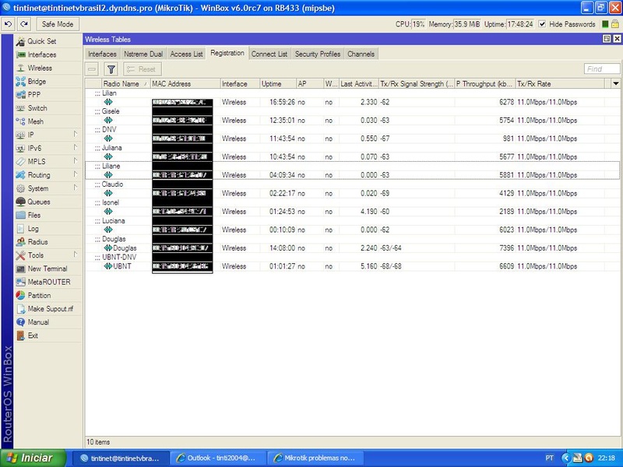Toggle the Hide Passwords checkbox
Image resolution: width=623 pixels, height=467 pixels.
[x=542, y=24]
